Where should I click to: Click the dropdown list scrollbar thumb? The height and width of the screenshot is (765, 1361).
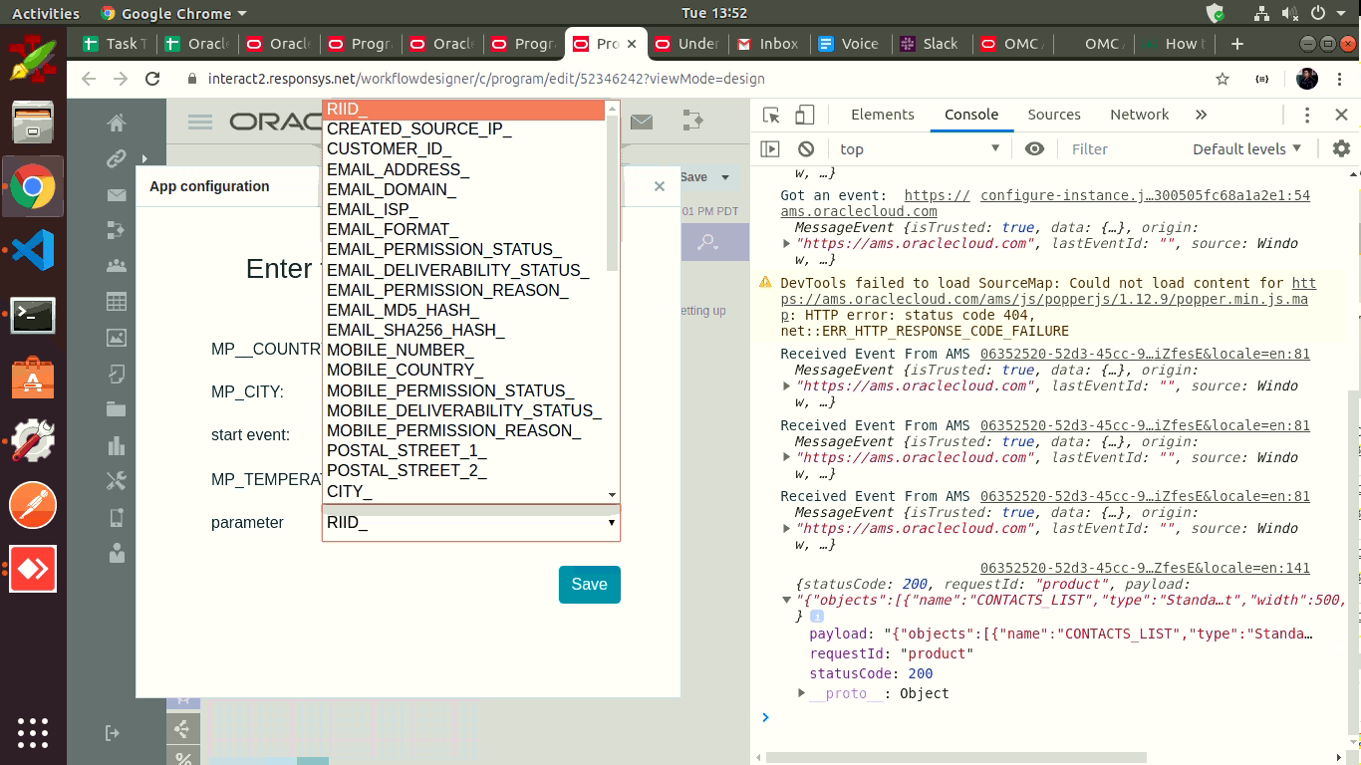tap(613, 191)
